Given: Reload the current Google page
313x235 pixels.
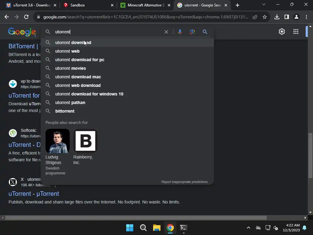Looking at the screenshot, I should [26, 17].
